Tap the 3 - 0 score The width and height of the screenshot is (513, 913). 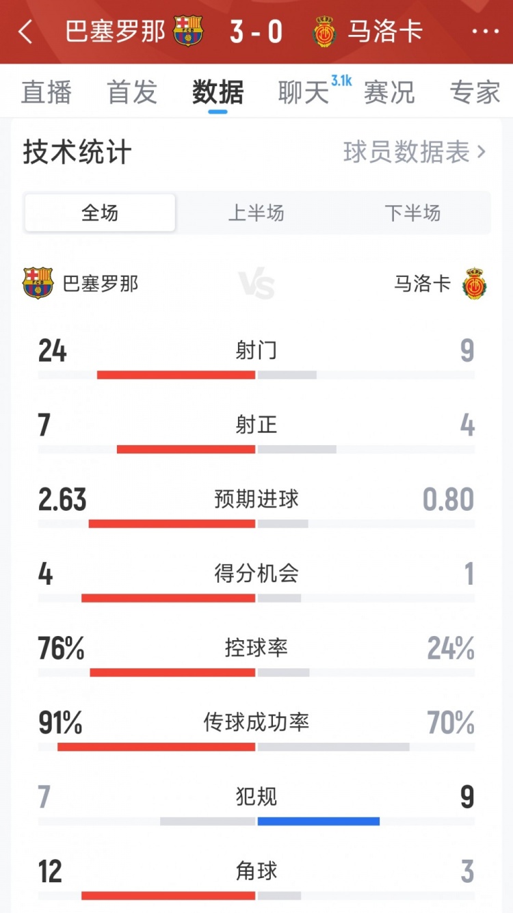tap(256, 31)
